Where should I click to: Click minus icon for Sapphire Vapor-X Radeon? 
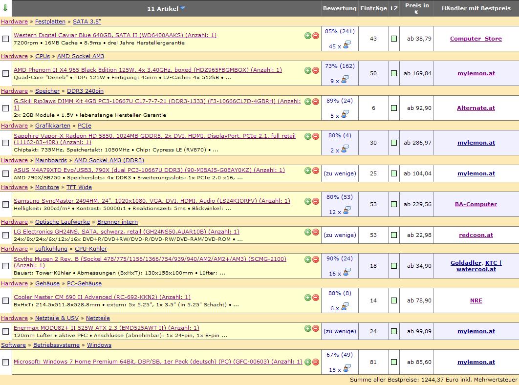pos(316,136)
